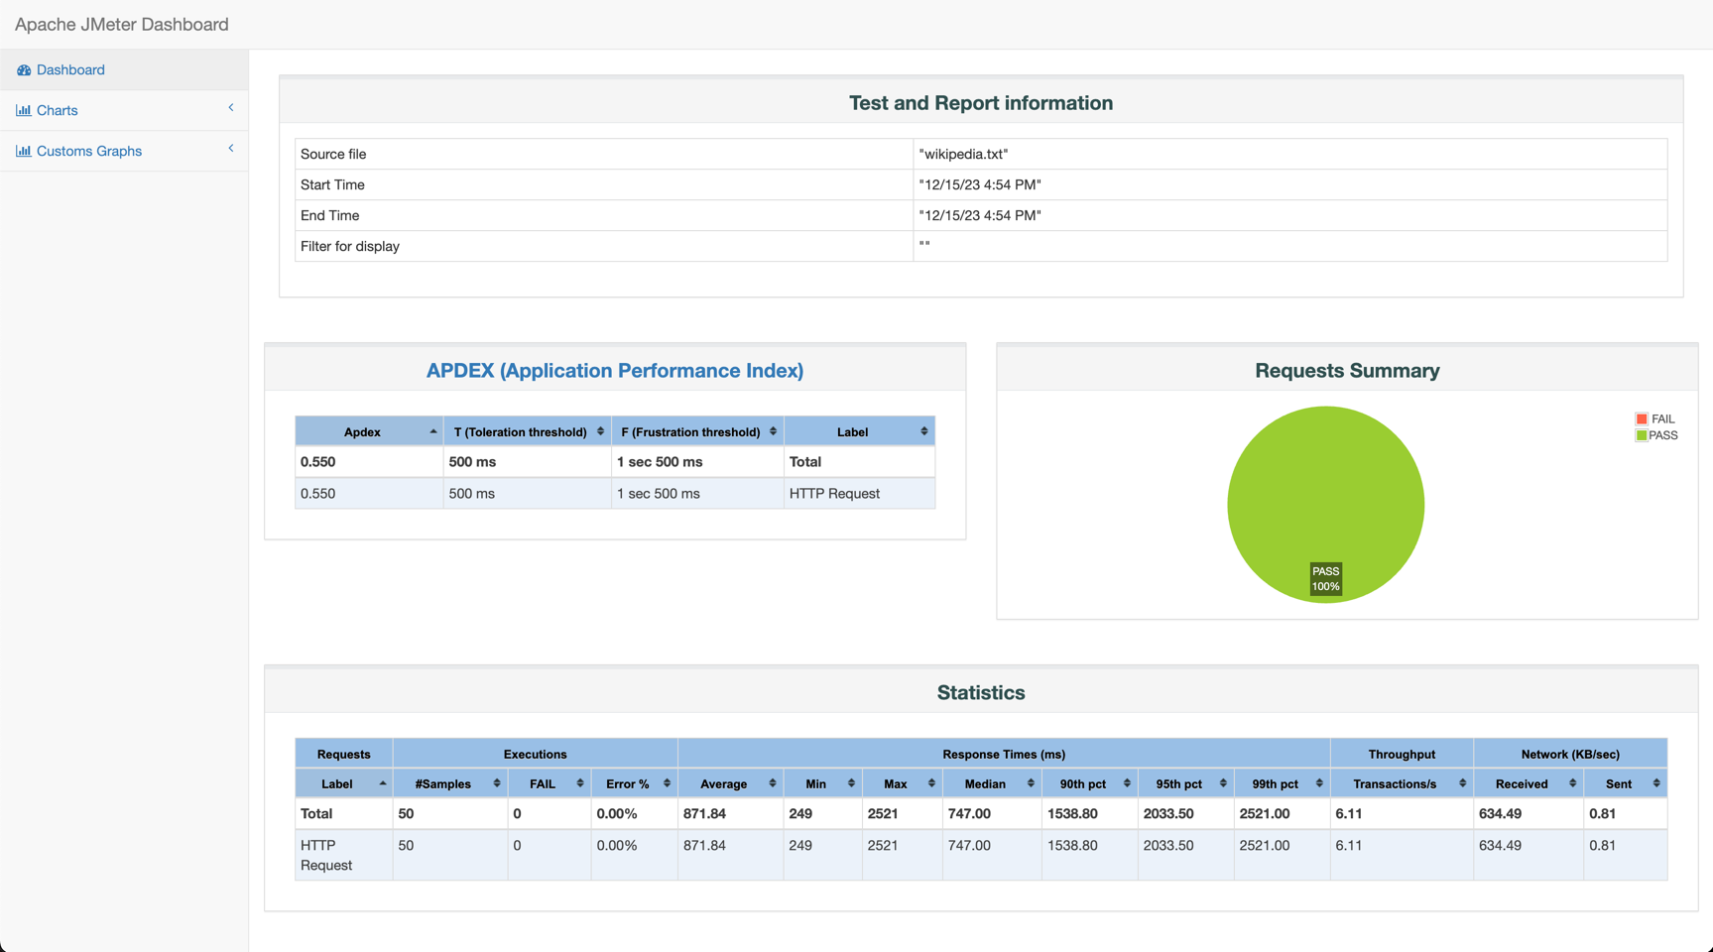
Task: Click the Apache JMeter Dashboard title link
Action: point(122,25)
